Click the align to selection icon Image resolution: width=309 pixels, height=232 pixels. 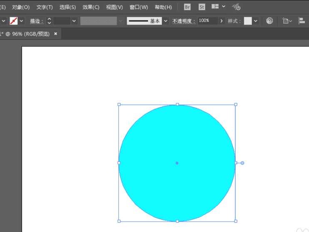click(x=286, y=21)
